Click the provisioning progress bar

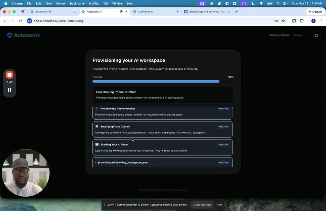point(163,81)
